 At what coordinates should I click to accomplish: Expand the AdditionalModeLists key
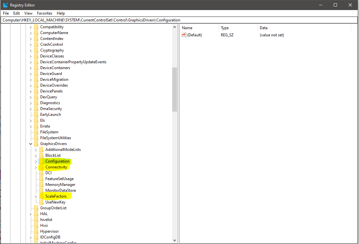coord(36,150)
